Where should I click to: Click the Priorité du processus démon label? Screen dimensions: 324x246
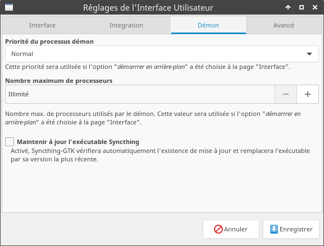pyautogui.click(x=49, y=41)
